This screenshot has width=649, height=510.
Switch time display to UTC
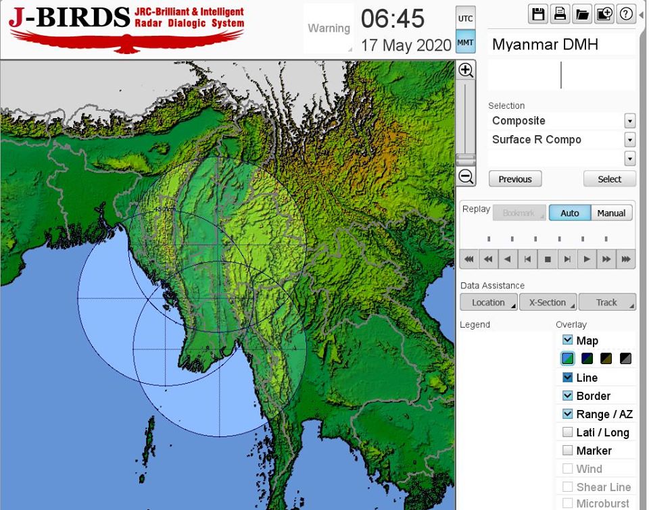466,18
